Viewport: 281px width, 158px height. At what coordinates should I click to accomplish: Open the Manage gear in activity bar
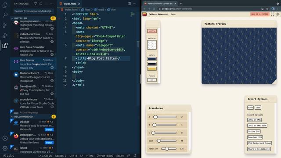tap(5, 148)
